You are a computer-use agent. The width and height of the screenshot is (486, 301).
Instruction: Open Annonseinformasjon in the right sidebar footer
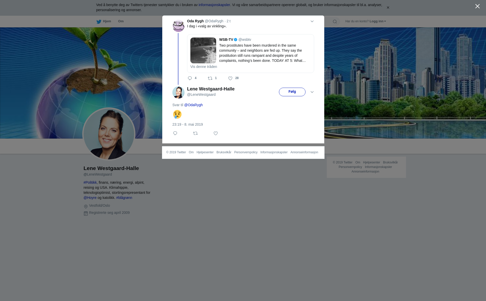click(365, 172)
